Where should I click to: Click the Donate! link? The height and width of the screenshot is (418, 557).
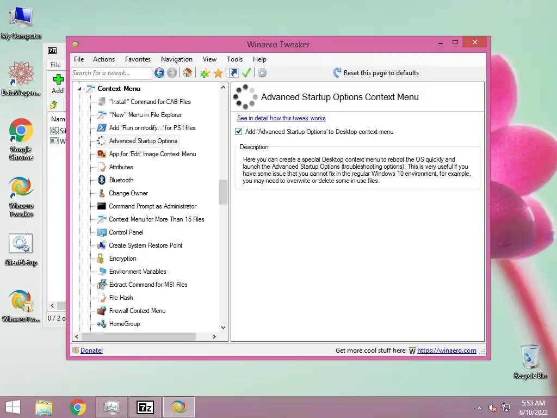pyautogui.click(x=91, y=351)
